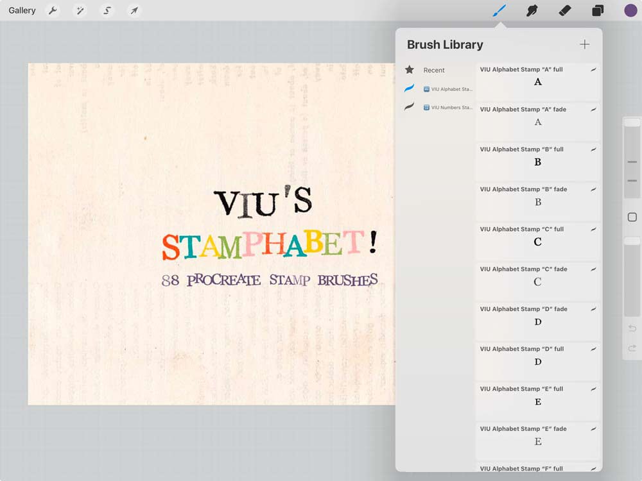Undo the last action
This screenshot has width=642, height=481.
point(632,328)
